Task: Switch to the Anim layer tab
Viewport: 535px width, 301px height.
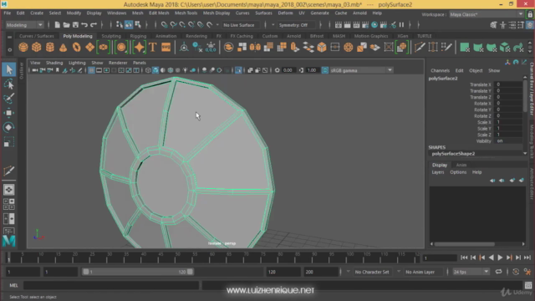Action: click(461, 165)
